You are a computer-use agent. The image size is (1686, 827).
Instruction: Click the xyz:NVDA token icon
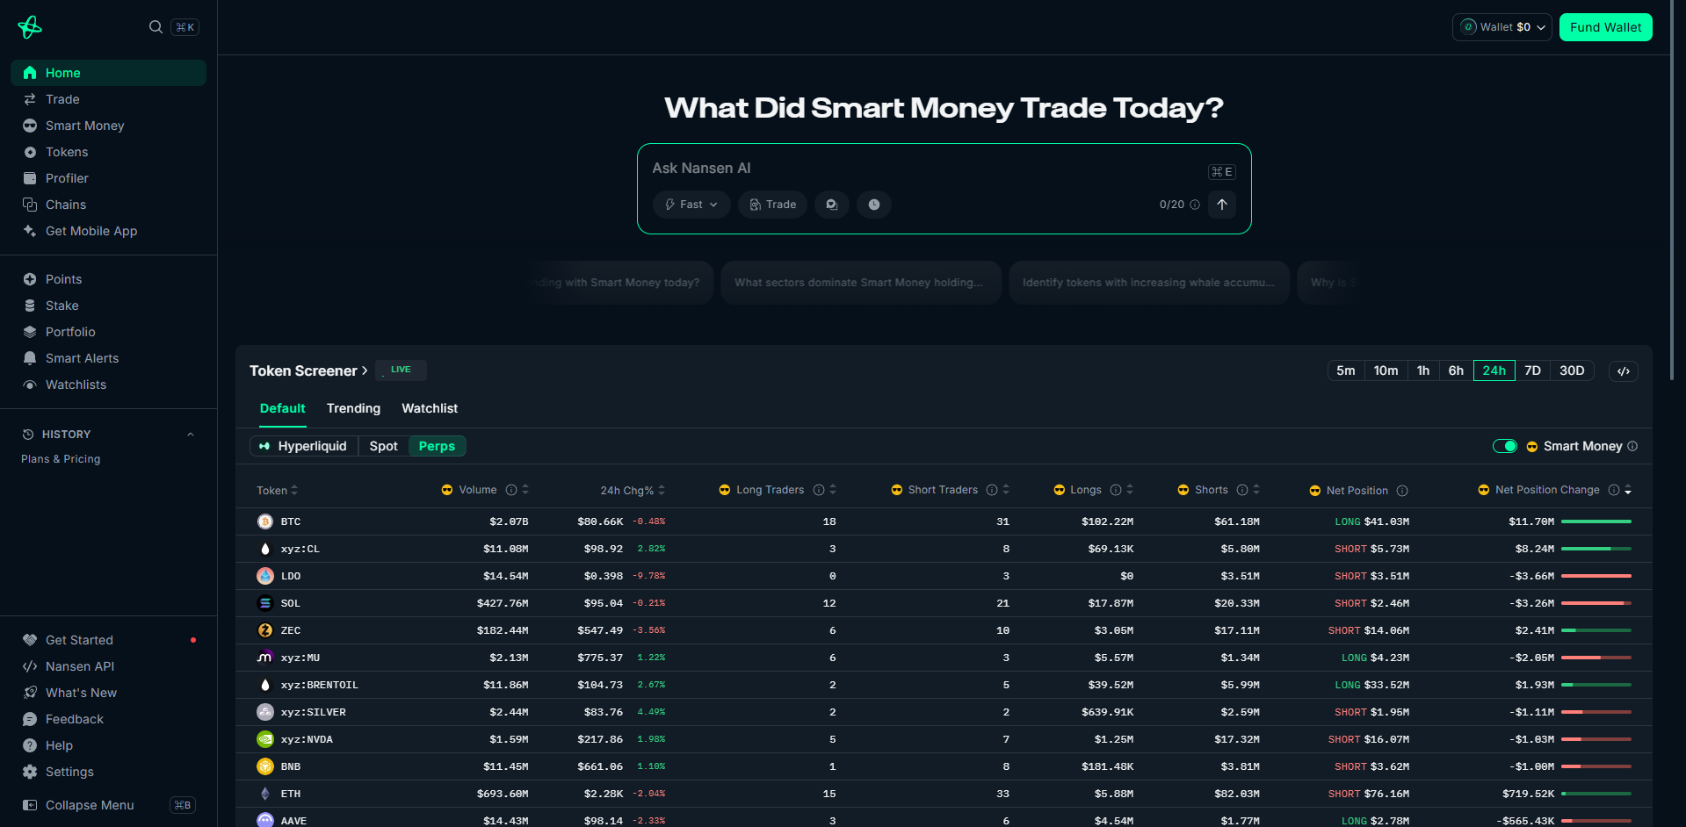pos(265,739)
